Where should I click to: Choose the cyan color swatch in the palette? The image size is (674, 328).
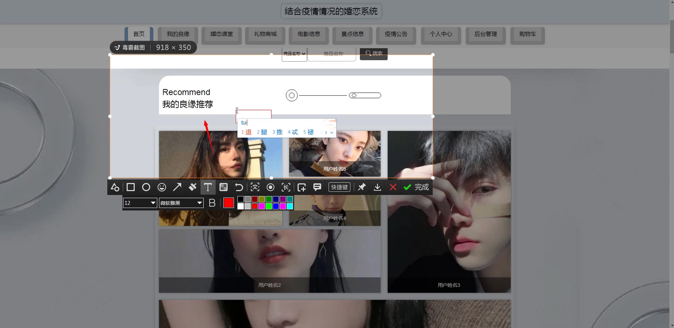tap(290, 206)
